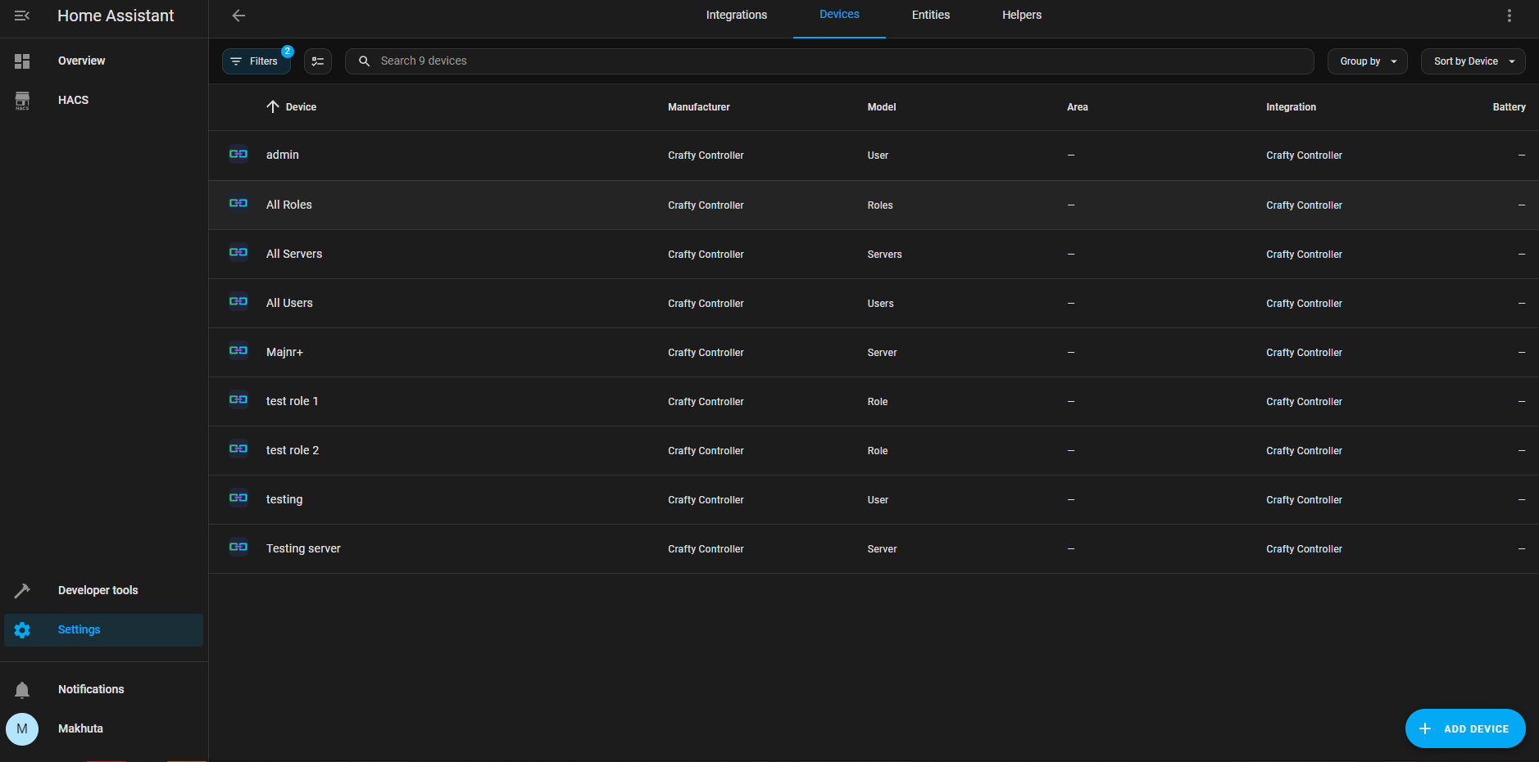Click the test role 2 device icon
Screen dimensions: 1539x762
click(238, 449)
